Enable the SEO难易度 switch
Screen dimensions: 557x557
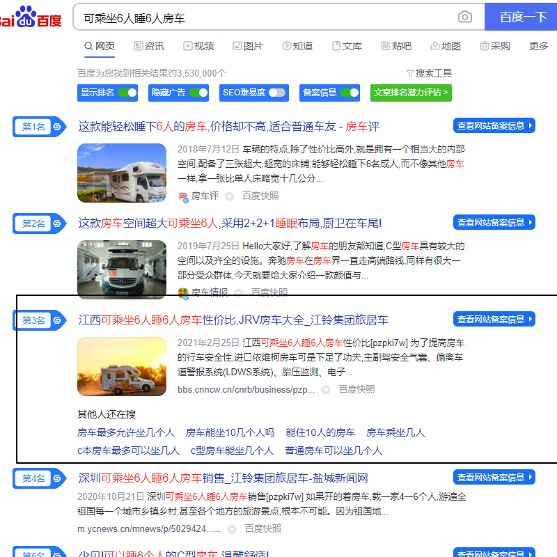[x=277, y=93]
